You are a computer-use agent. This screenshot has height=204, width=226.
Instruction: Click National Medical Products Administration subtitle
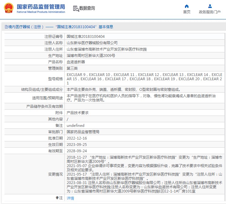(41, 12)
